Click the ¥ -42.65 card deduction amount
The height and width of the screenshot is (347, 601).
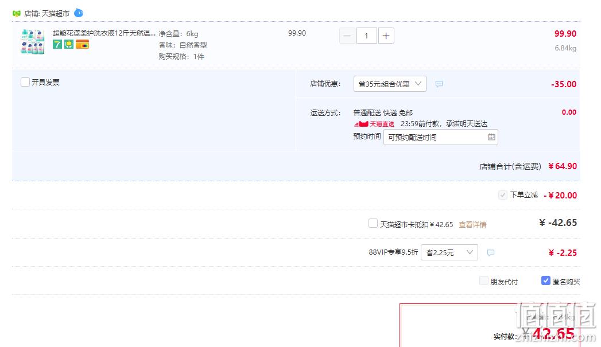tap(558, 223)
